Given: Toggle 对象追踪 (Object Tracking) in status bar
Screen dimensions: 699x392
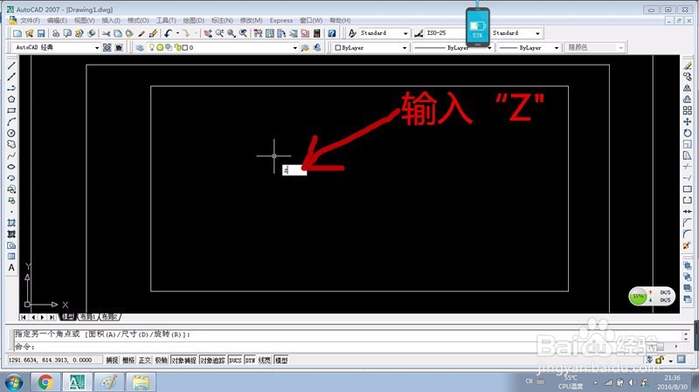Looking at the screenshot, I should [212, 360].
